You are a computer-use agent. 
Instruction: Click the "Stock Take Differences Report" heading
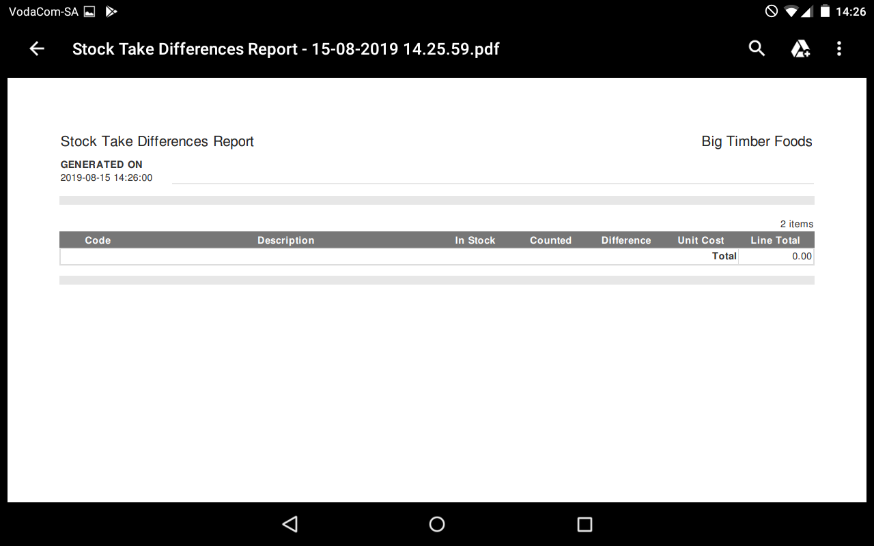click(157, 141)
